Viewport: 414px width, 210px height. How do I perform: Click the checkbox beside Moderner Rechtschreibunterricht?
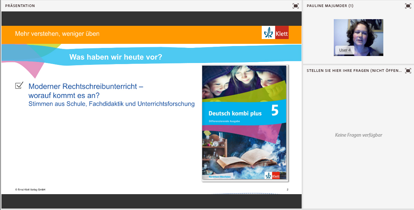[19, 85]
